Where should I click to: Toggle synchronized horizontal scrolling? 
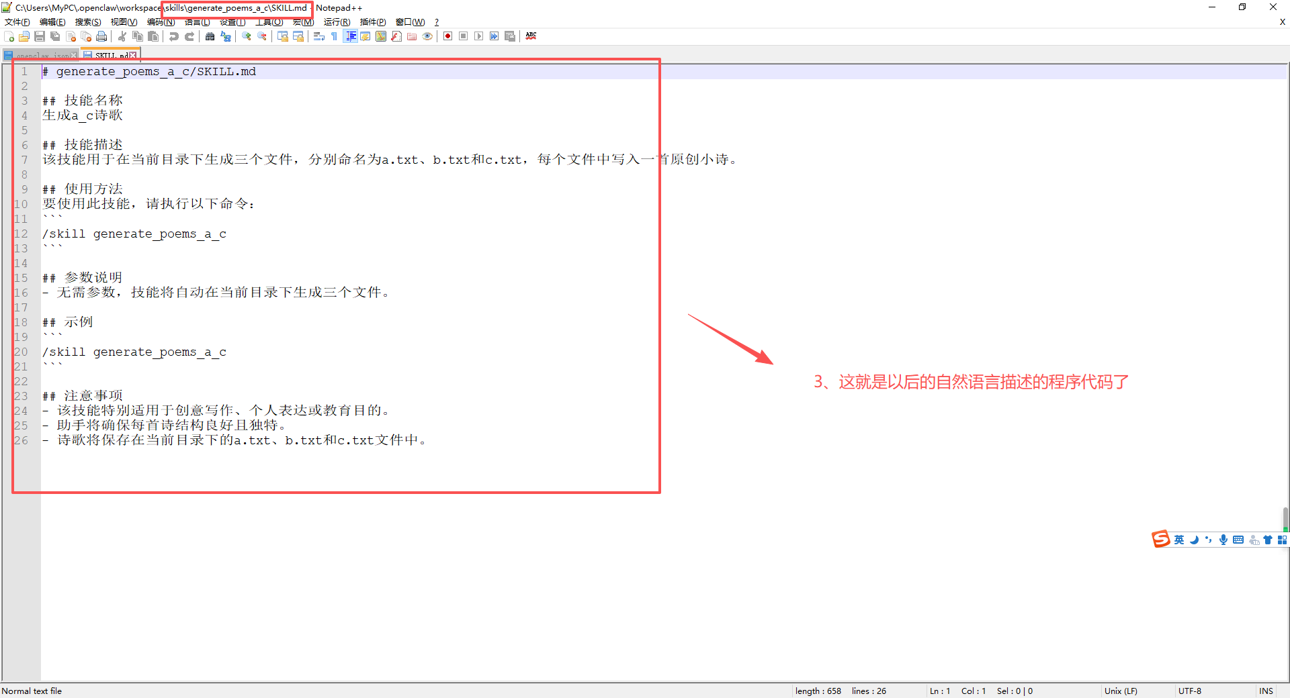(x=298, y=36)
